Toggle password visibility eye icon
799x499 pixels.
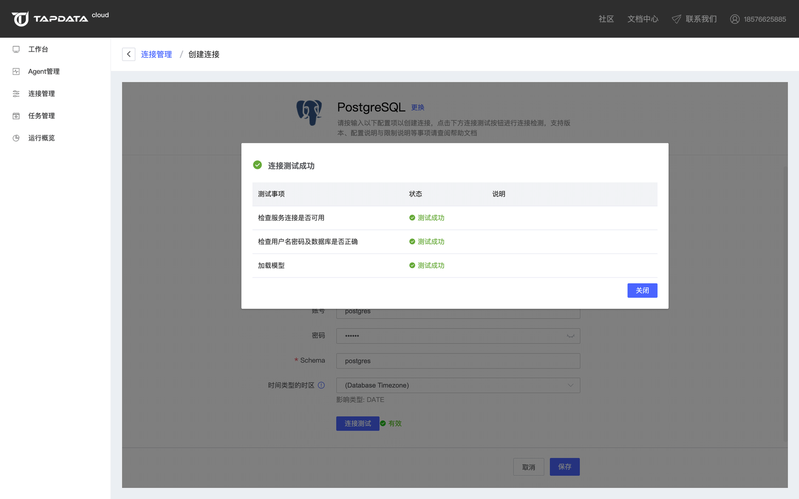click(570, 336)
